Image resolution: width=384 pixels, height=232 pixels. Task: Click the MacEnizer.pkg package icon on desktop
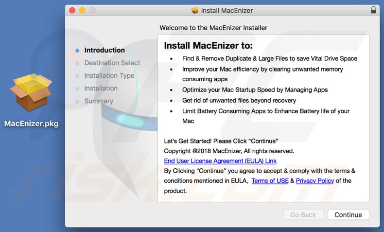tap(31, 92)
